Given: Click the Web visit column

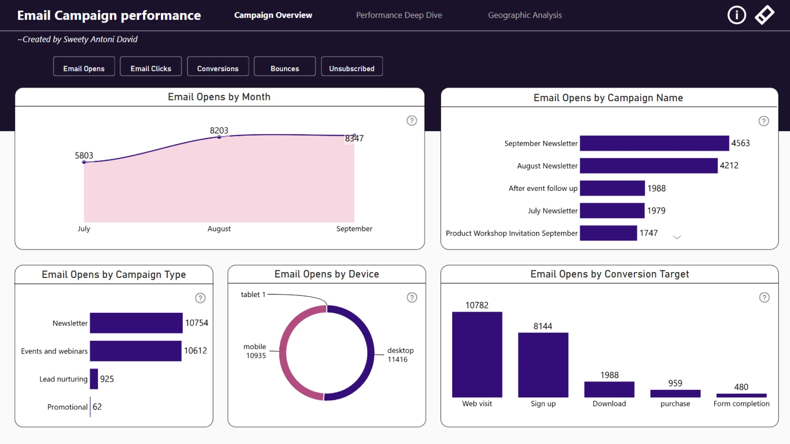Looking at the screenshot, I should [x=477, y=355].
